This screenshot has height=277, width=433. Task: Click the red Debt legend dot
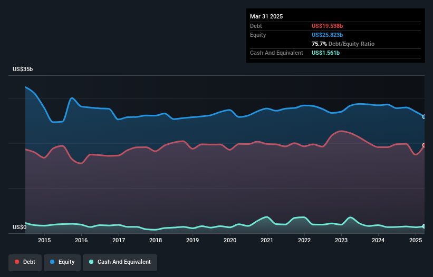point(17,262)
